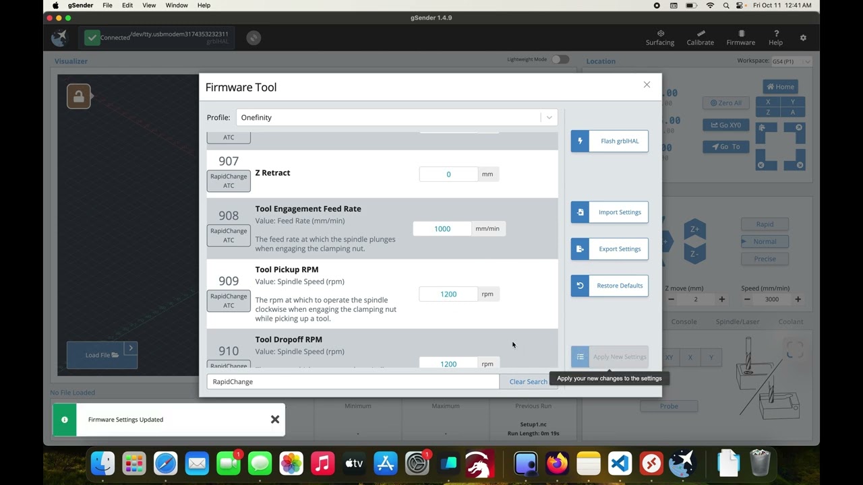Select the XY probe tab
Image resolution: width=863 pixels, height=485 pixels.
[x=669, y=357]
